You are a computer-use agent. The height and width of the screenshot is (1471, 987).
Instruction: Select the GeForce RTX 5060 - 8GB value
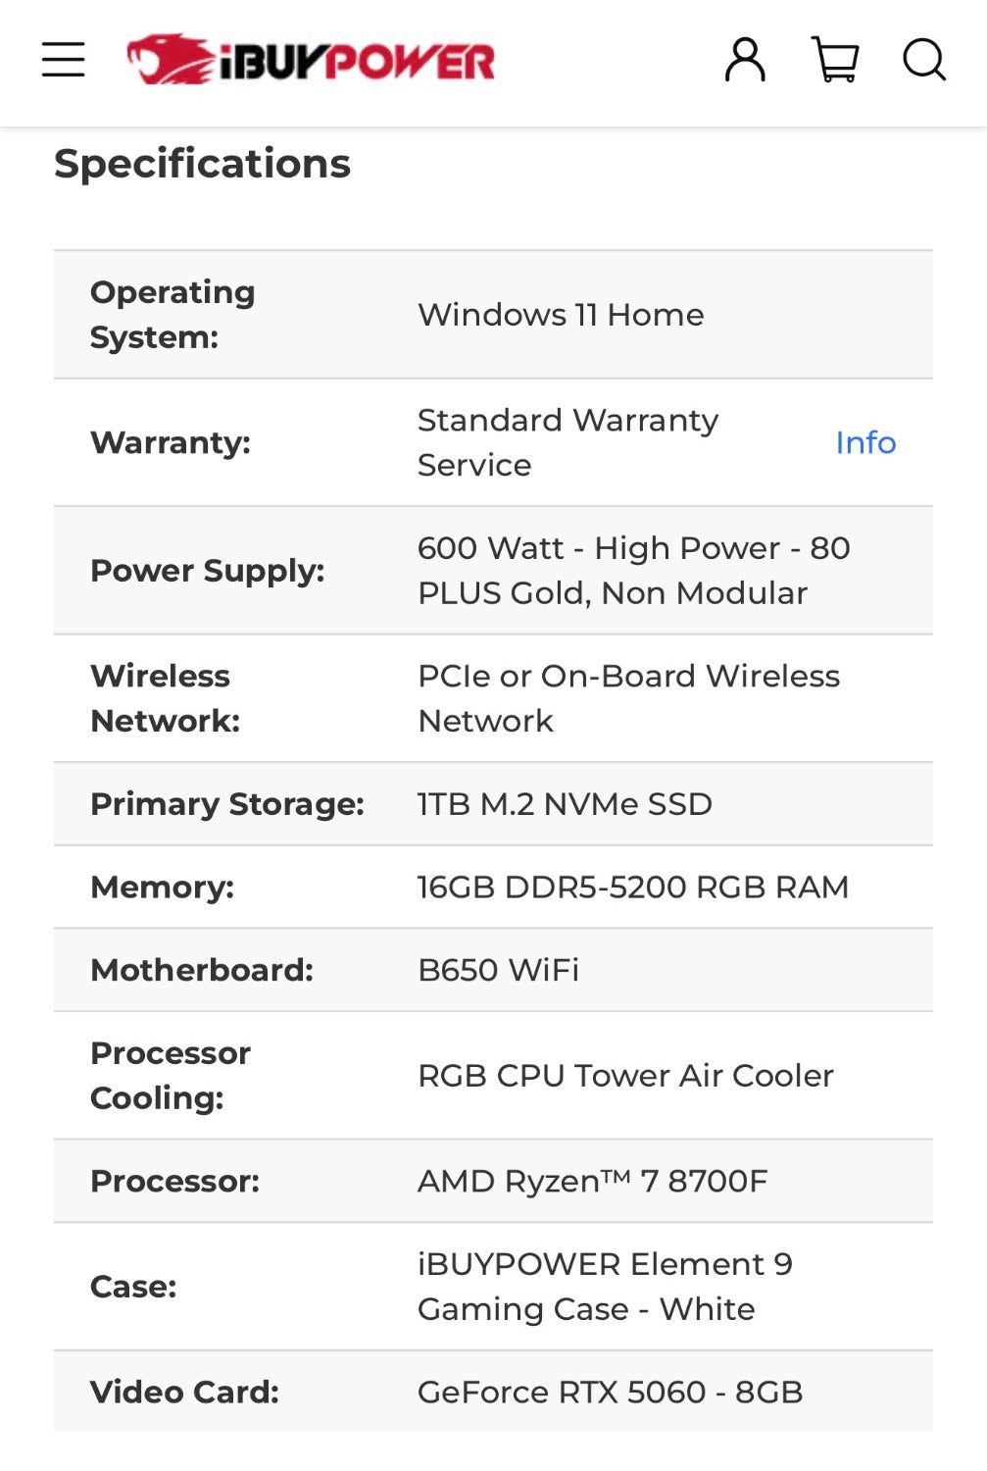tap(610, 1392)
